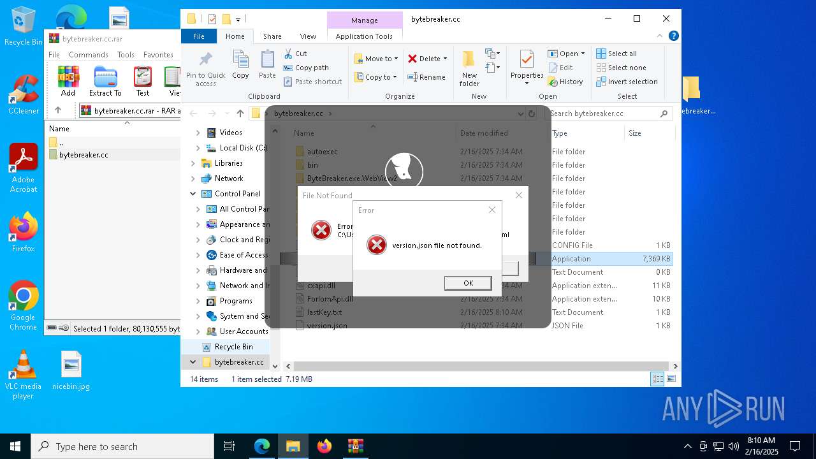This screenshot has height=459, width=816.
Task: Click the Rename button in Organize
Action: click(426, 77)
